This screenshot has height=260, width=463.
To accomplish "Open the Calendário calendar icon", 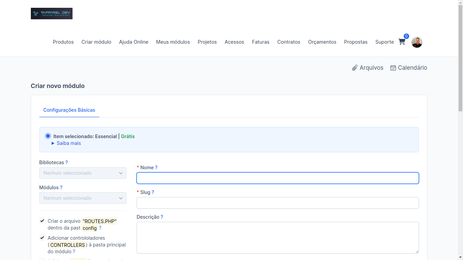I will (393, 67).
